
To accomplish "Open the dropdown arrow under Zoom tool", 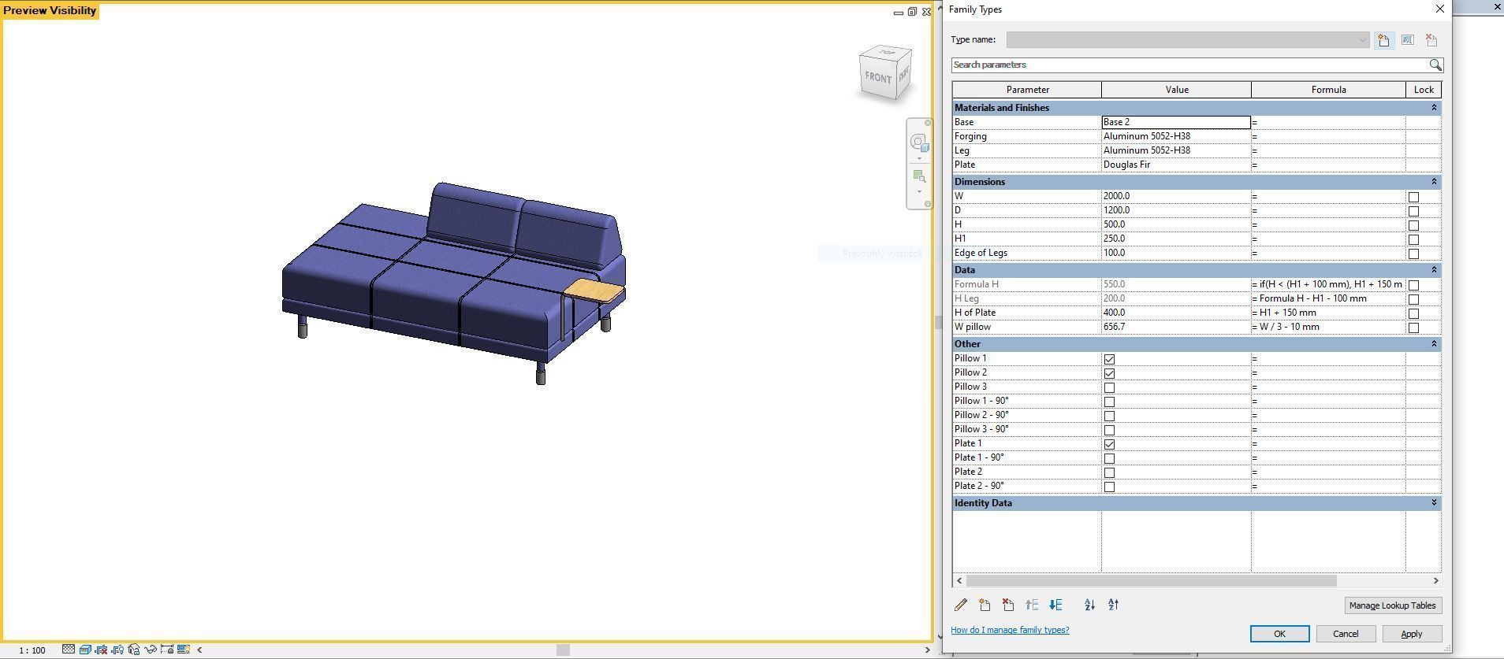I will (x=918, y=192).
